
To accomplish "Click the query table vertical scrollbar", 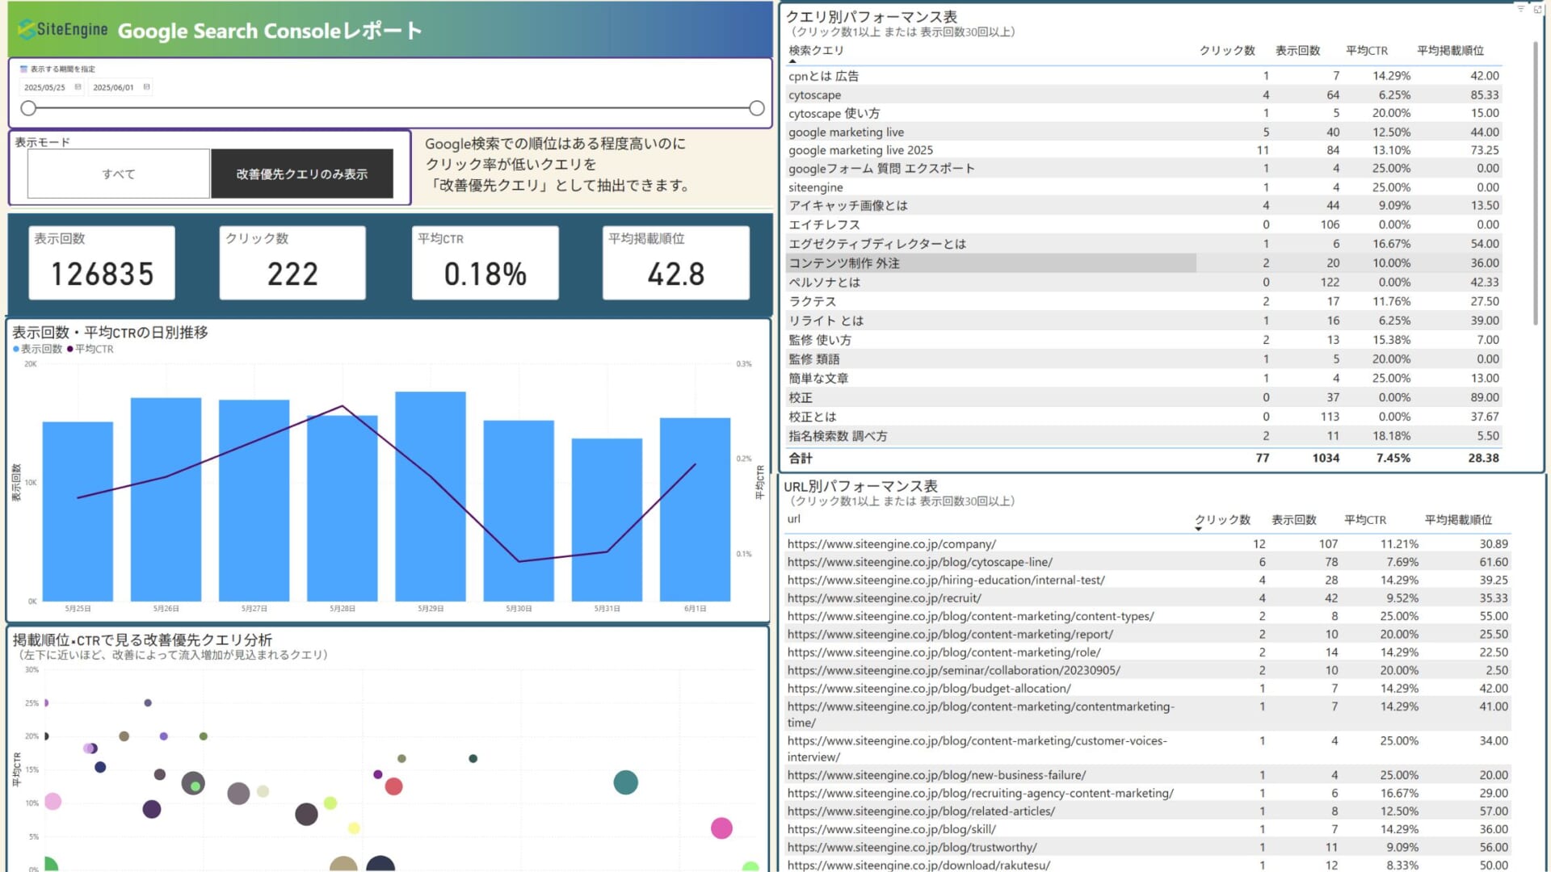I will [1535, 184].
